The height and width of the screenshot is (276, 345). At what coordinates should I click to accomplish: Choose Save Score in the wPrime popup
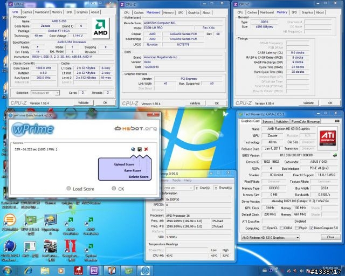coord(133,170)
